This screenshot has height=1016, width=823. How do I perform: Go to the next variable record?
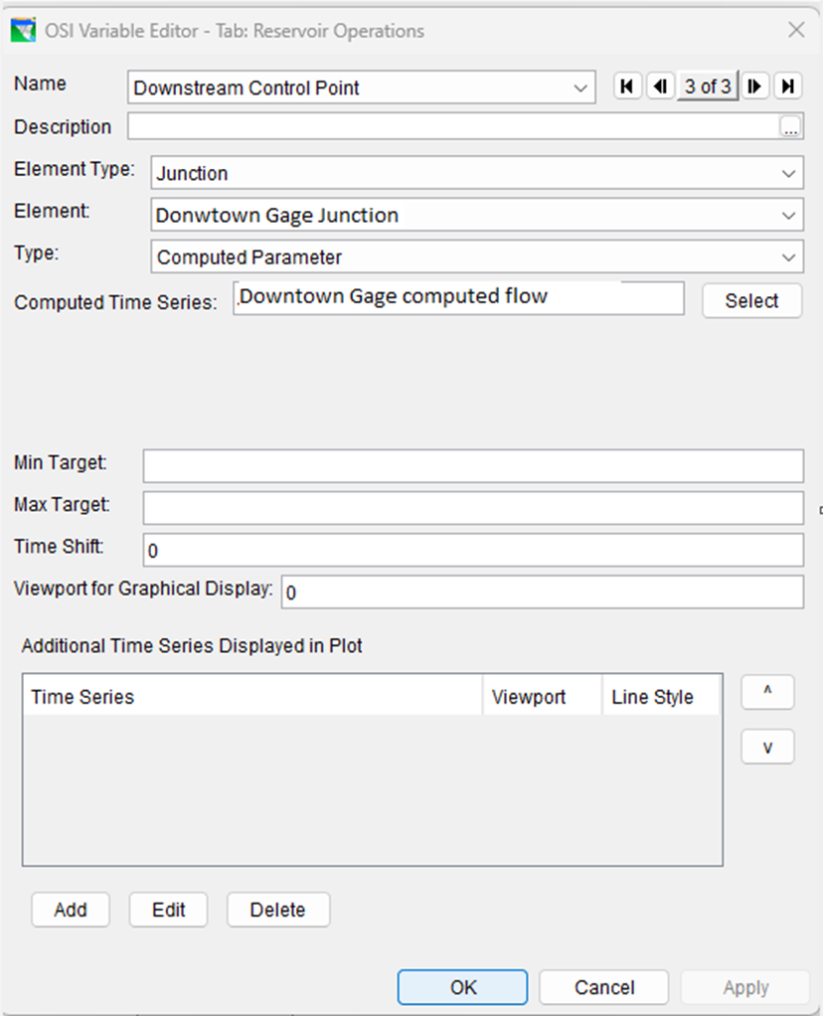pyautogui.click(x=755, y=86)
